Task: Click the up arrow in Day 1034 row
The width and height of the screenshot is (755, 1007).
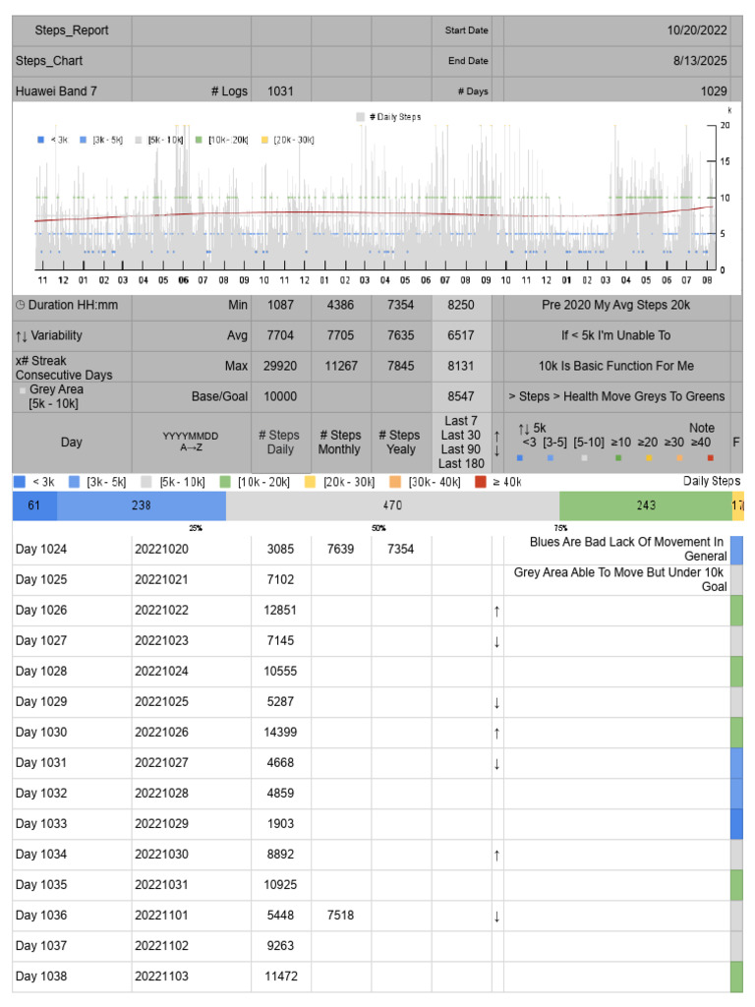Action: 496,855
